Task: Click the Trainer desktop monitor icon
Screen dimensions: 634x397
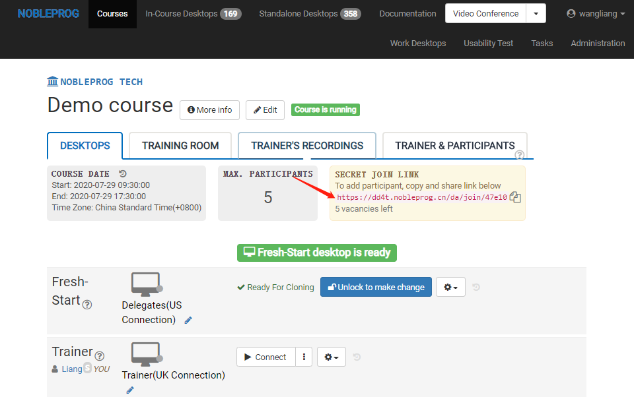Action: pyautogui.click(x=147, y=354)
